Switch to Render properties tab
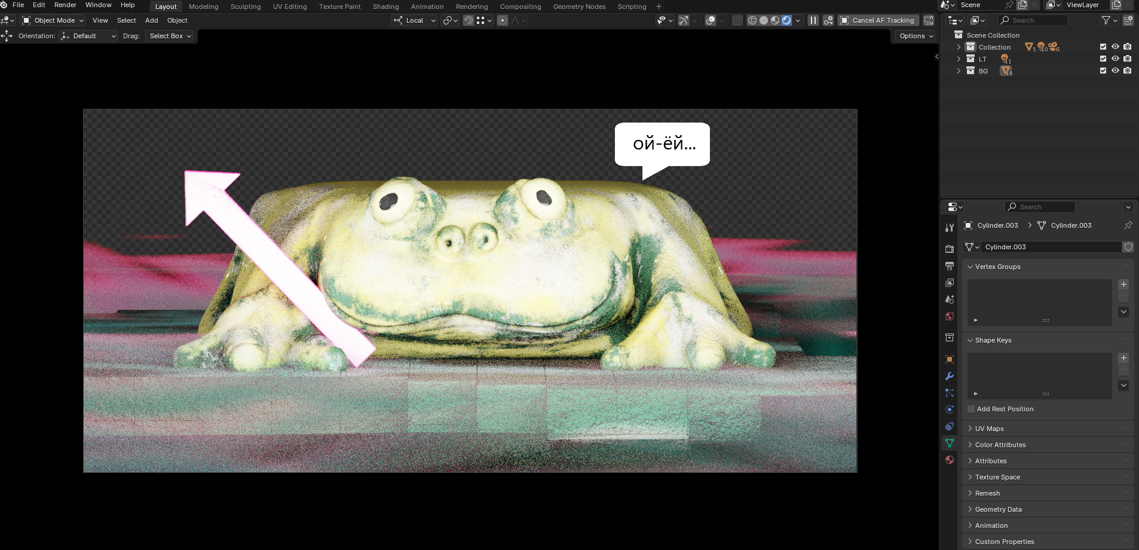Viewport: 1139px width, 550px height. click(950, 249)
